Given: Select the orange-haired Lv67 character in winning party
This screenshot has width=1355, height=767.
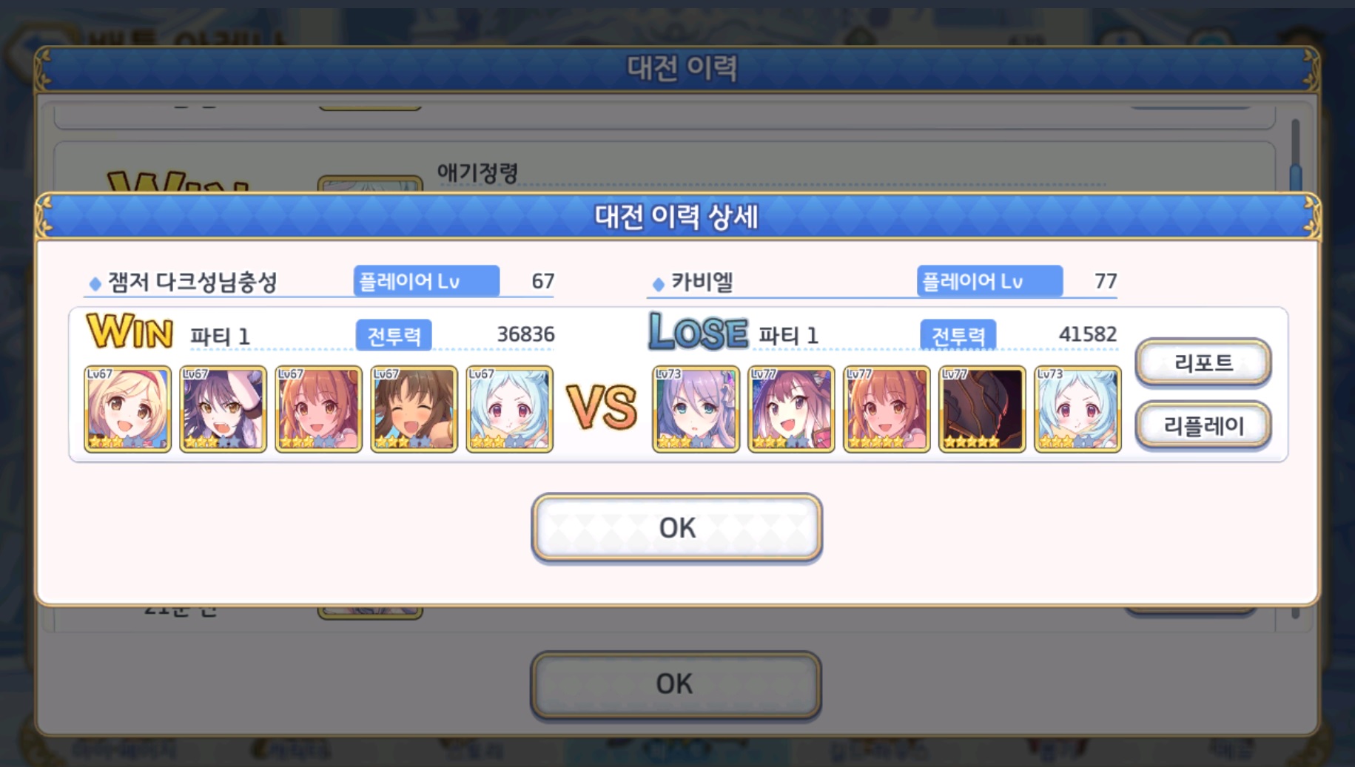Looking at the screenshot, I should coord(318,408).
